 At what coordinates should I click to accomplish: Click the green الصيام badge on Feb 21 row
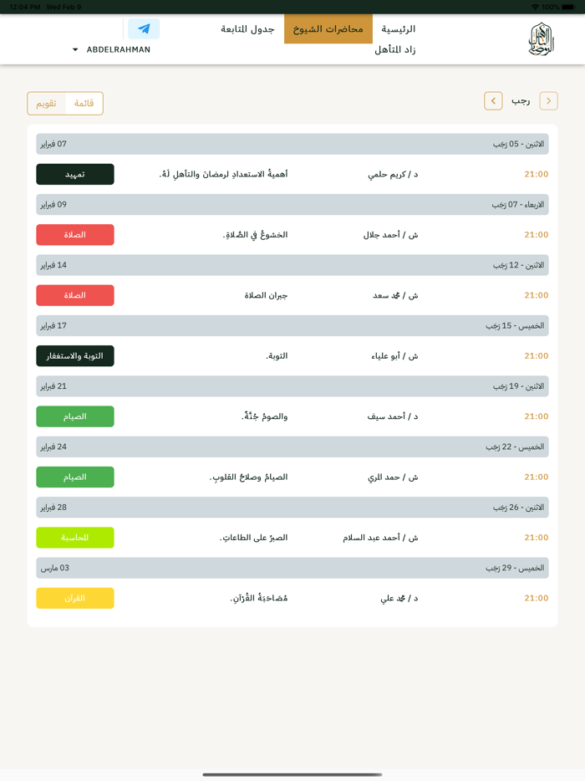(74, 416)
